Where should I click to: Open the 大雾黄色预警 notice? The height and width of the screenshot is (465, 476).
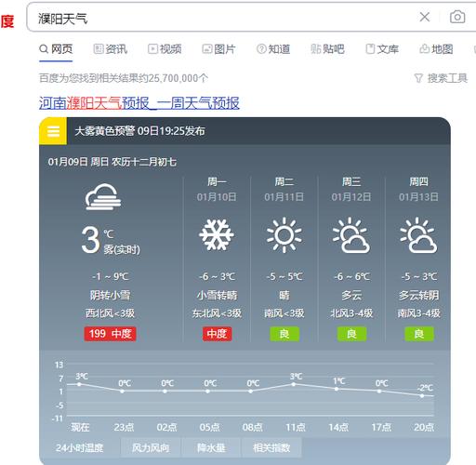tap(139, 131)
